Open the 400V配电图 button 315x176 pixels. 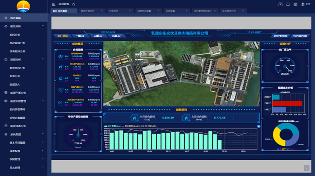pyautogui.click(x=300, y=36)
